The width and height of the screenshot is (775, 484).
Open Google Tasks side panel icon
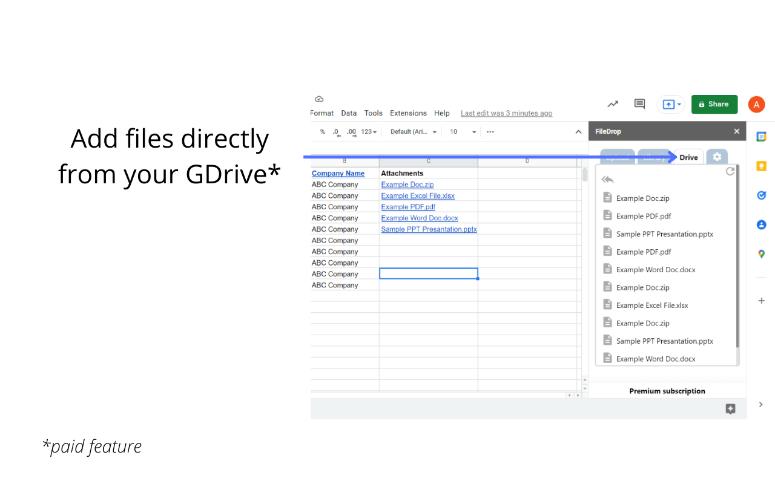762,195
